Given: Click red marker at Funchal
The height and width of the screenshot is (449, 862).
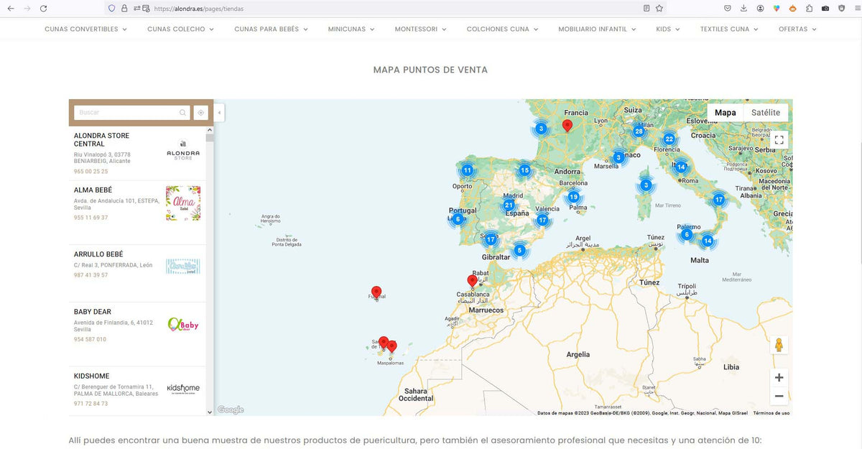Looking at the screenshot, I should coord(376,292).
